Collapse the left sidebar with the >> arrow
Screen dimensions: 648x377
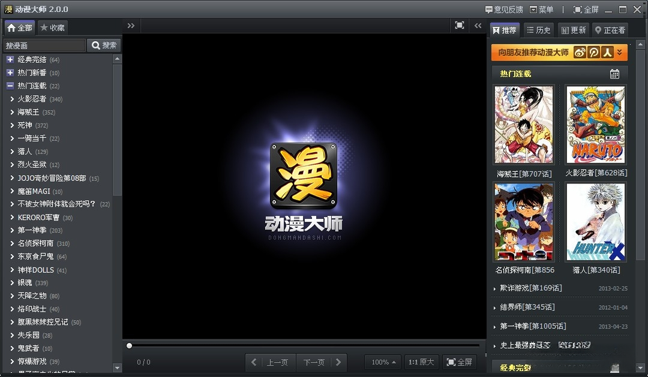131,26
